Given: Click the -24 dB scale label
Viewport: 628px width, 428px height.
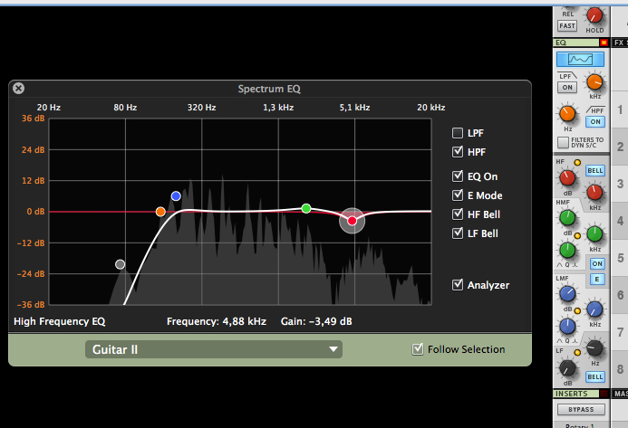Looking at the screenshot, I should [31, 273].
